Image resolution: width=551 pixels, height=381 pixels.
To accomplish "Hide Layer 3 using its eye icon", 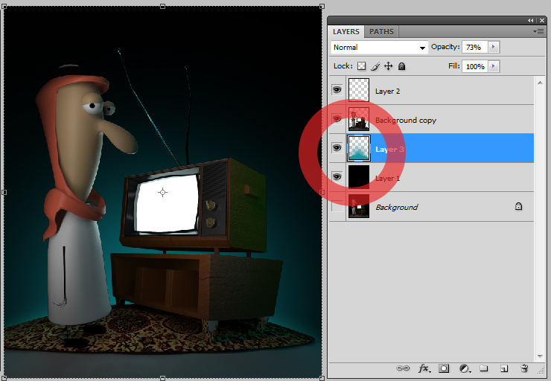I will tap(337, 148).
